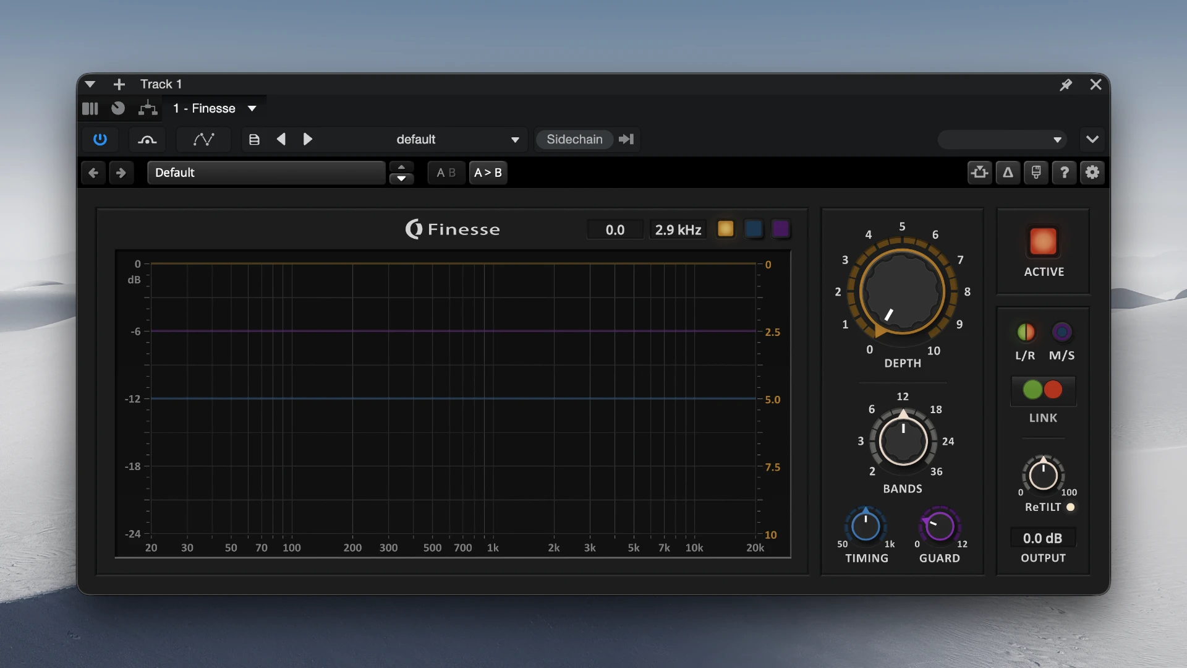Toggle the red ACTIVE button

[x=1043, y=242]
